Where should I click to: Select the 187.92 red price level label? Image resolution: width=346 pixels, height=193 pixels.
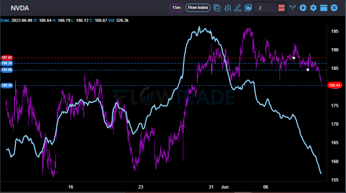point(7,58)
